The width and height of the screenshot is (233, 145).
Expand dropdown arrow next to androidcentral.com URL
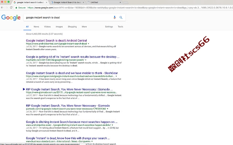[x=88, y=43]
